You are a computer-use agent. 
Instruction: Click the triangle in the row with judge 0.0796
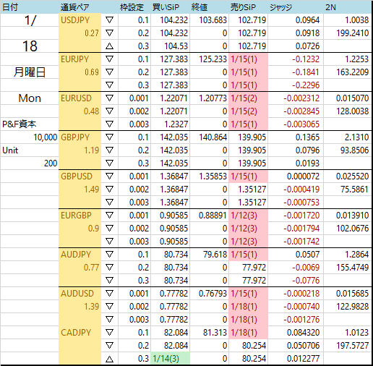coord(109,150)
